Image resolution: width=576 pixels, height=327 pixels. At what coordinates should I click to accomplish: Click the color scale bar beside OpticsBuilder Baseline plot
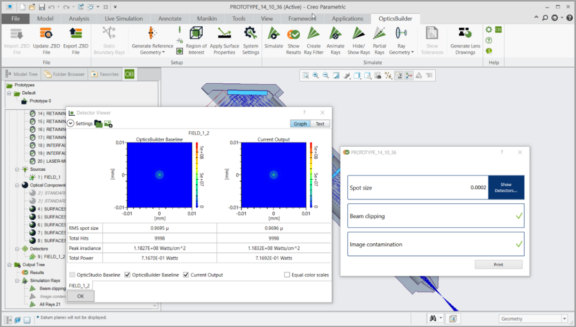(197, 175)
